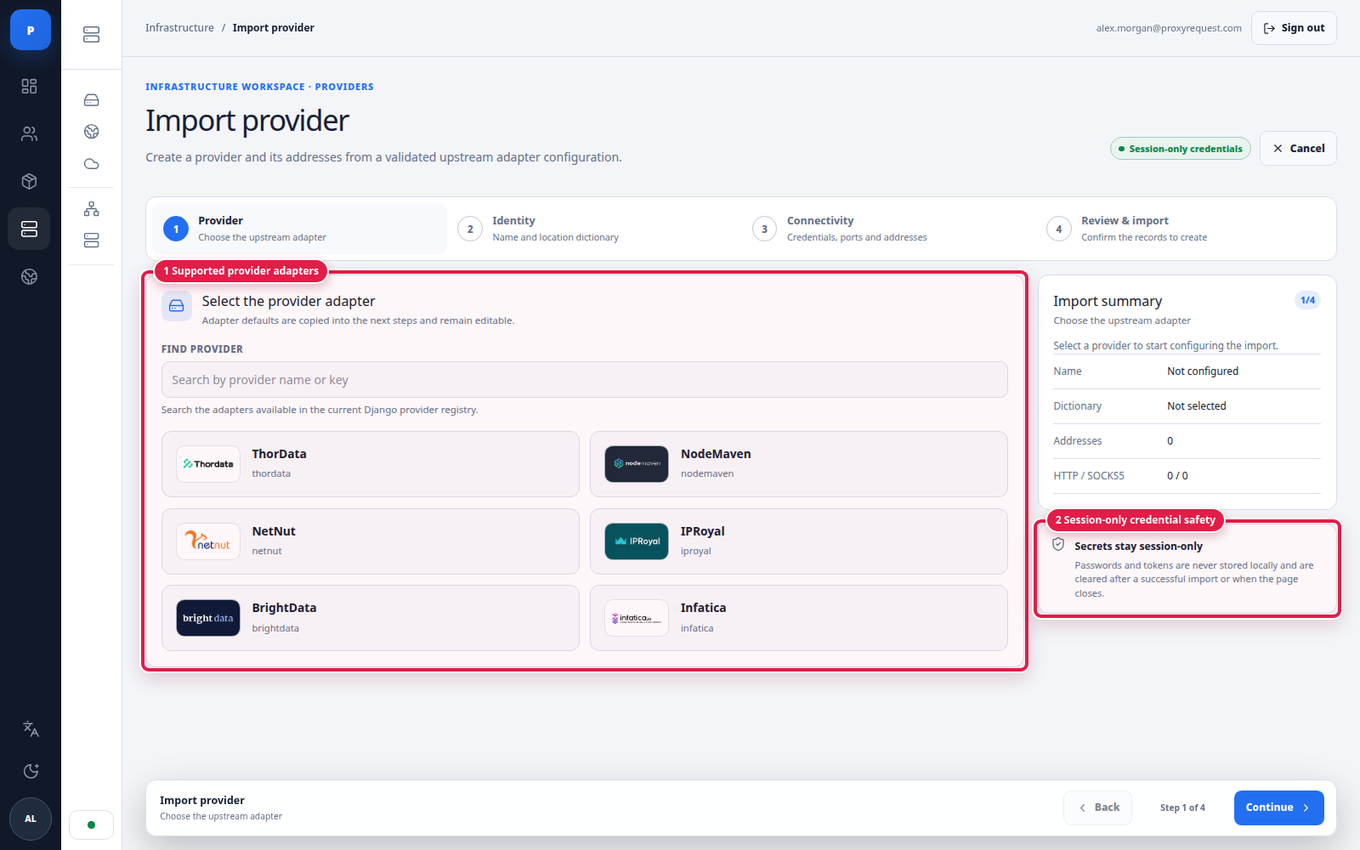Click the INFRASTRUCTURE WORKSPACE · PROVIDERS label
Image resolution: width=1360 pixels, height=850 pixels.
[259, 87]
